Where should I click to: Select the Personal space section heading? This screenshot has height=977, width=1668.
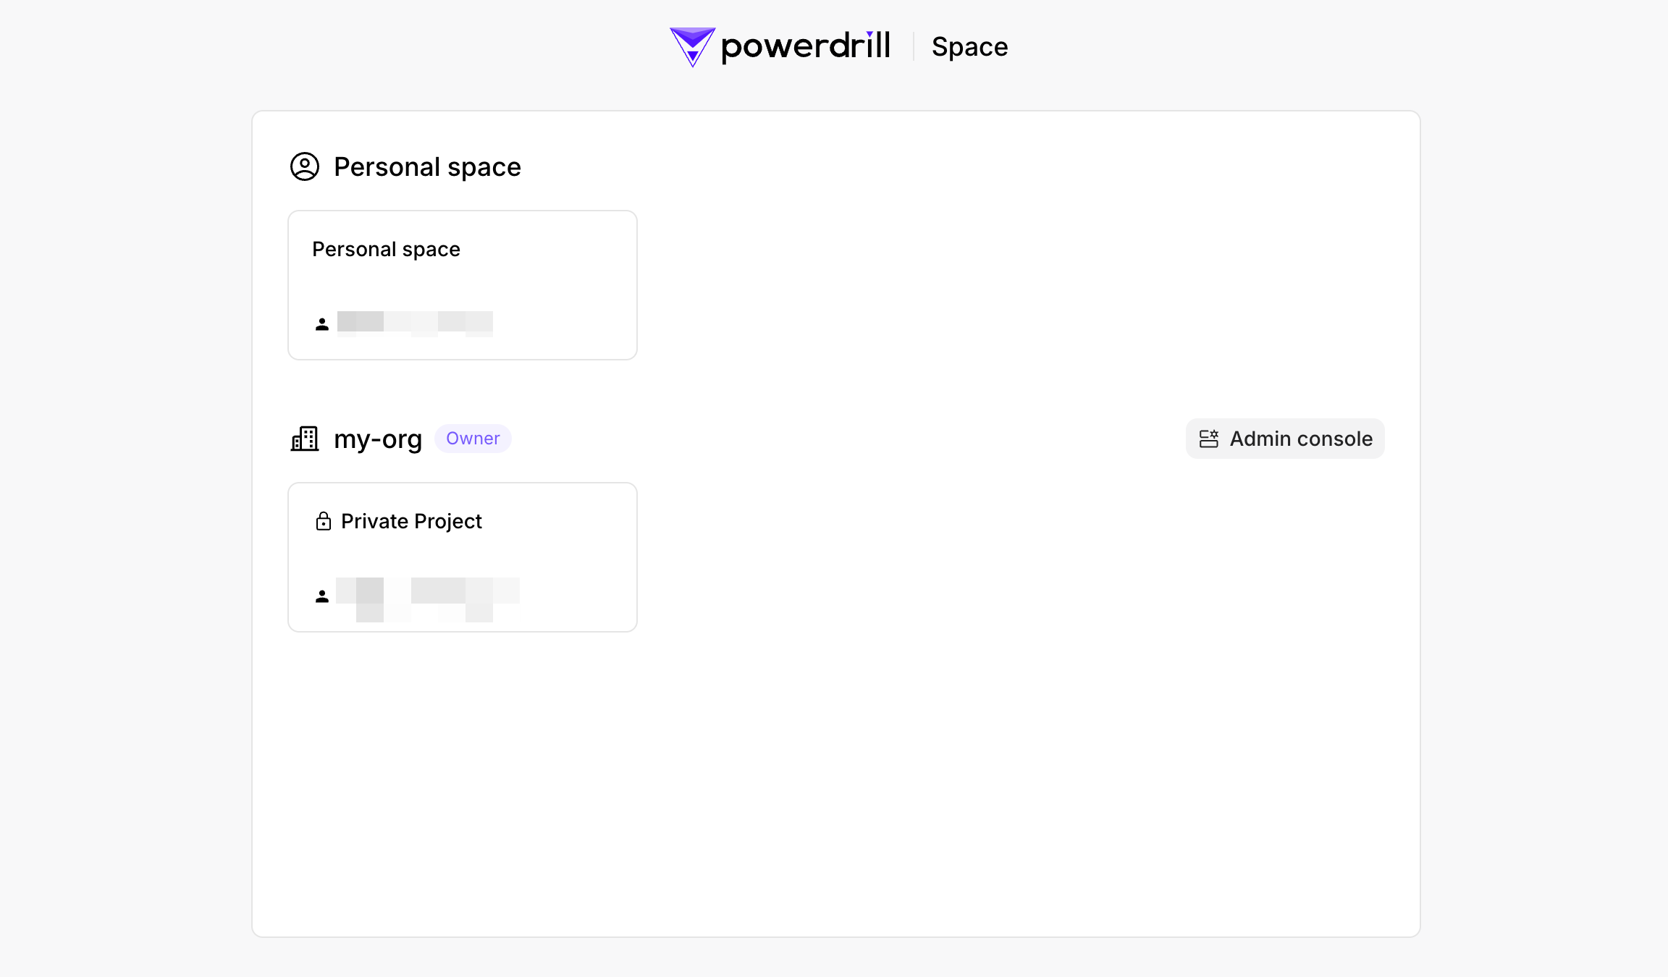click(427, 167)
